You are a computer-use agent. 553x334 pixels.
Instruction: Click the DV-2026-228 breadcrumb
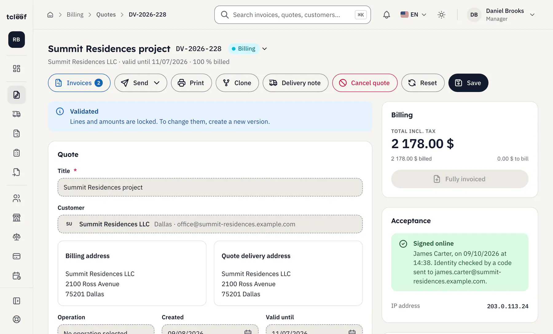coord(147,15)
